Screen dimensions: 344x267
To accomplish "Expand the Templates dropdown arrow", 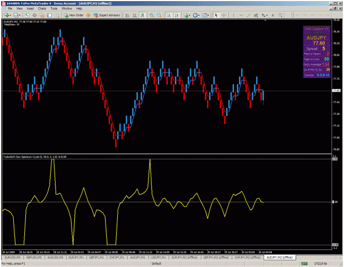I will [x=208, y=15].
